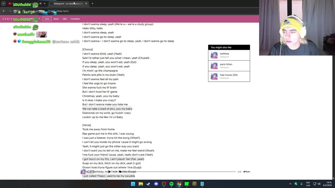Open the Apple Music logo link
Image resolution: width=335 pixels, height=188 pixels.
[247, 172]
